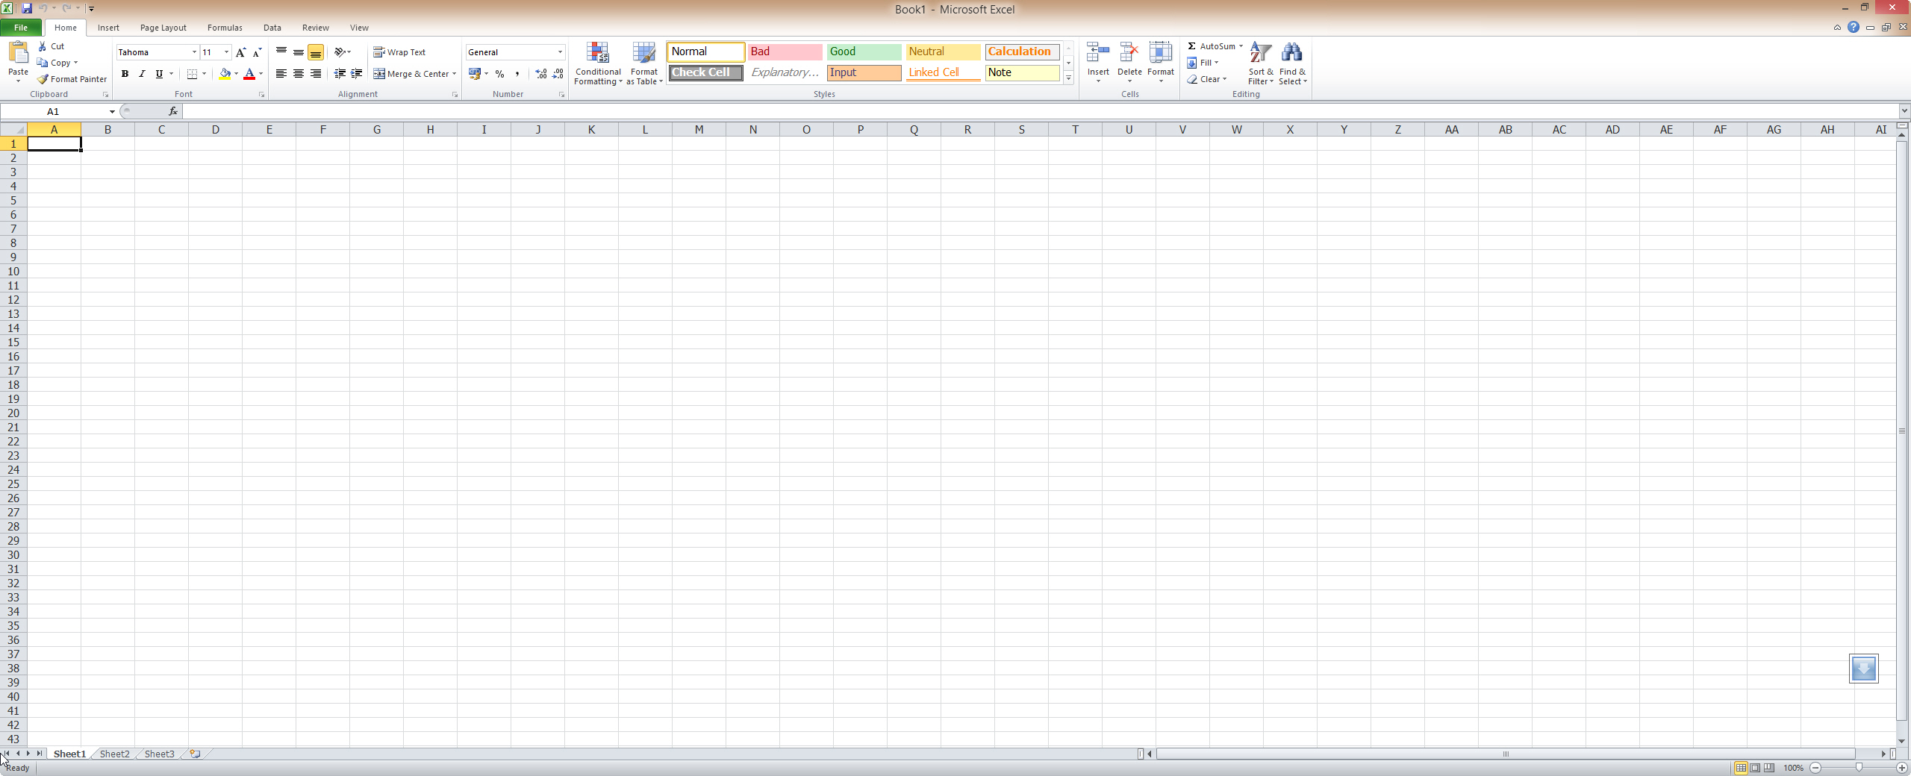This screenshot has height=776, width=1911.
Task: Click the zoom slider handle
Action: 1859,768
